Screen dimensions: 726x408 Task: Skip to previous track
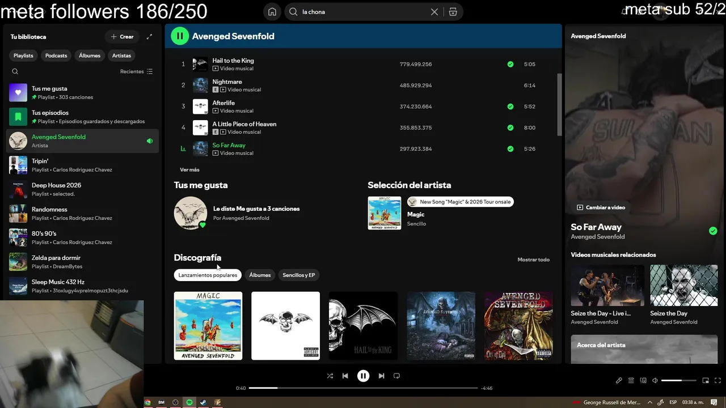[345, 376]
